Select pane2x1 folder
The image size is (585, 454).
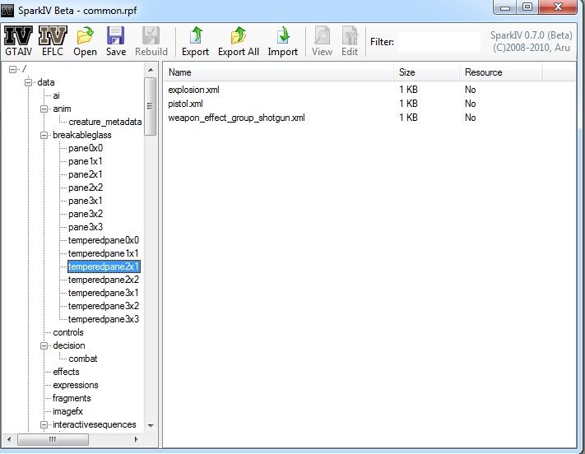85,174
